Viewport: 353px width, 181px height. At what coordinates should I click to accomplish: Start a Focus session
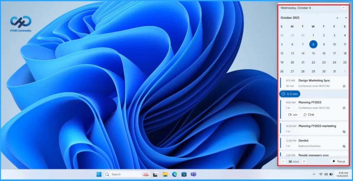[x=339, y=161]
